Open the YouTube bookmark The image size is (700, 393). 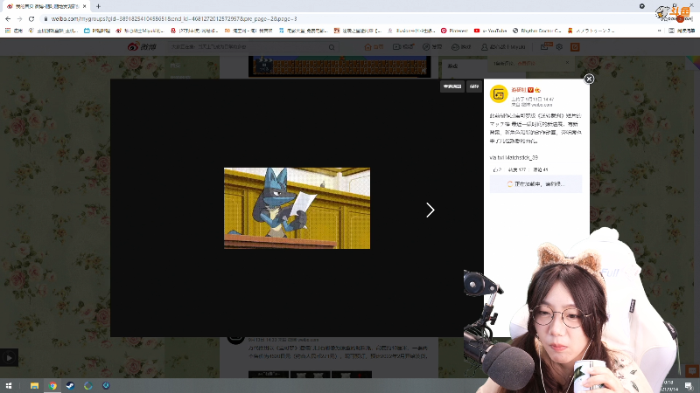pos(490,31)
